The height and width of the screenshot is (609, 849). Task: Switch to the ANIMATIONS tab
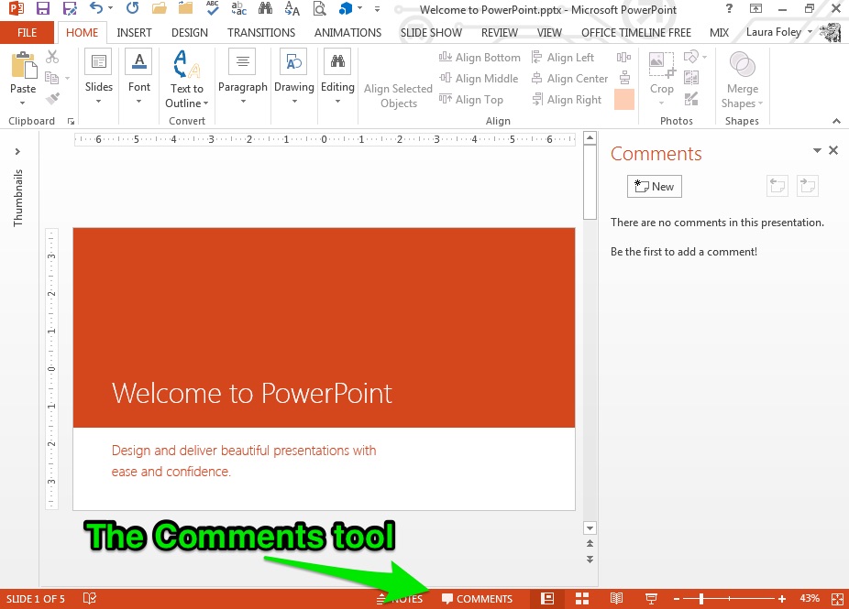coord(347,32)
